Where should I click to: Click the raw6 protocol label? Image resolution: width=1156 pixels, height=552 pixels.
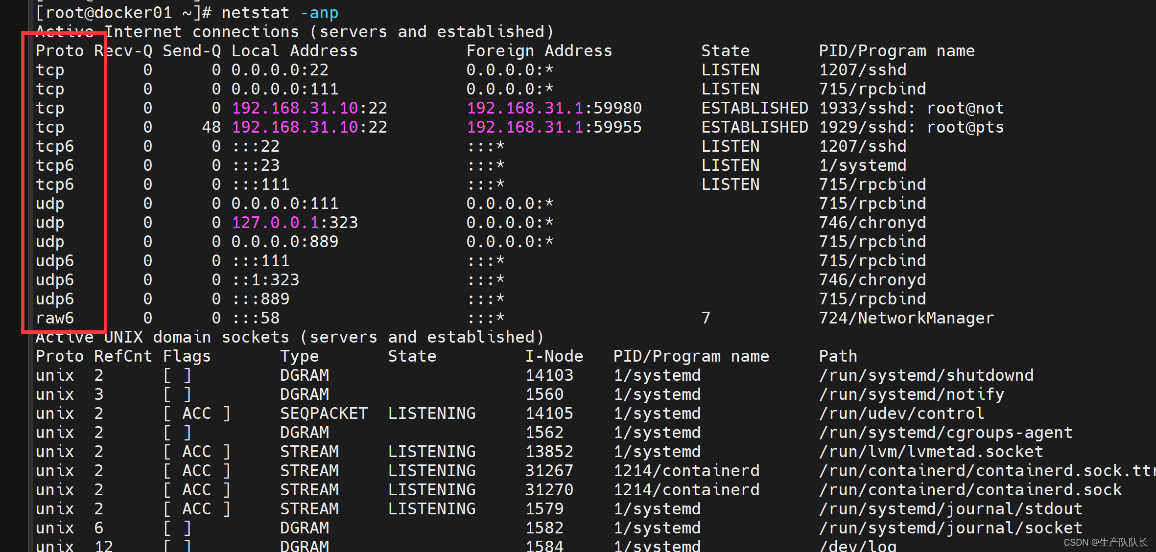tap(54, 318)
